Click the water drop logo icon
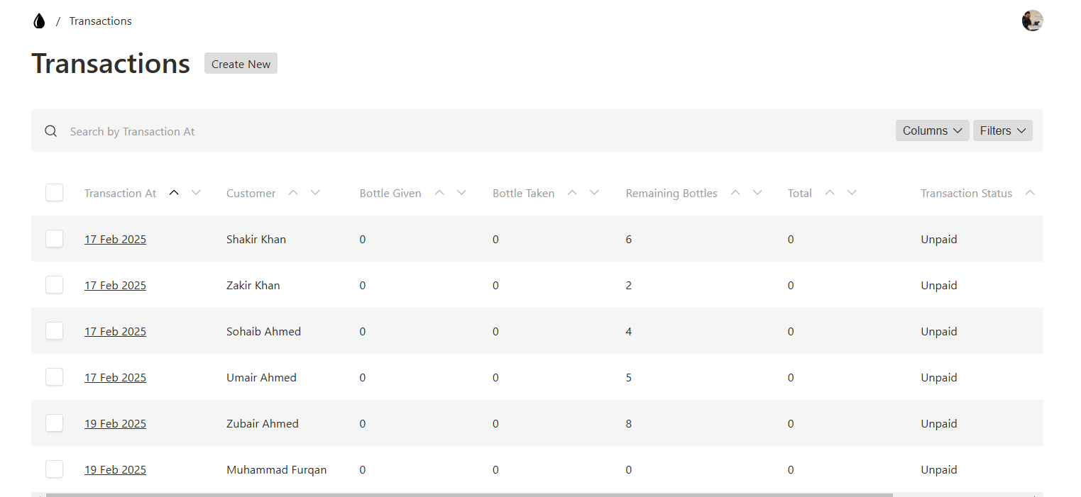Screen dimensions: 1081x497 (x=39, y=21)
